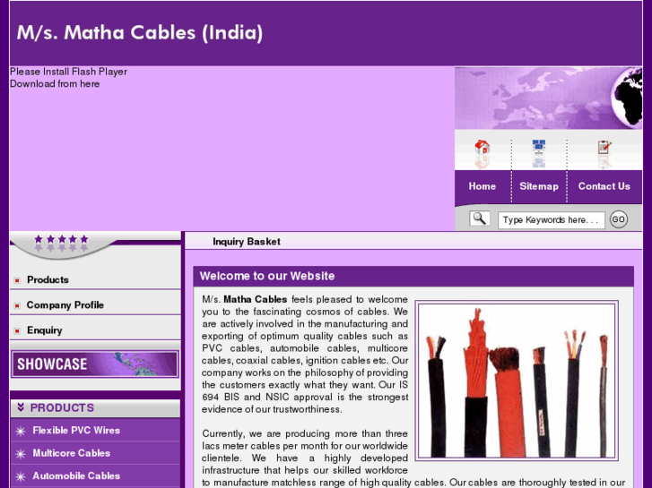Click the world map globe banner image
The height and width of the screenshot is (488, 652).
(549, 98)
